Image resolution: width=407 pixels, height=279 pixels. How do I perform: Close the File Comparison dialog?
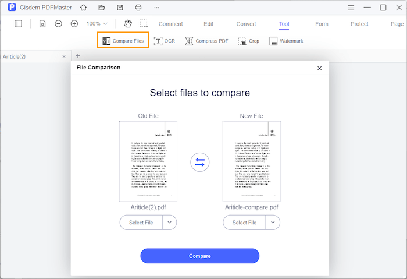click(319, 68)
